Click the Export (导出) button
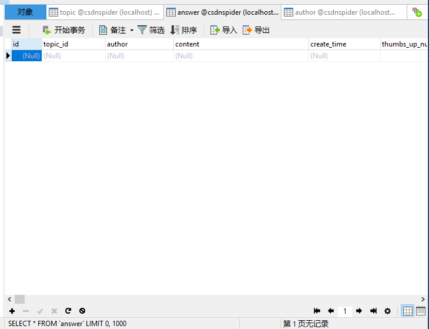 (256, 30)
